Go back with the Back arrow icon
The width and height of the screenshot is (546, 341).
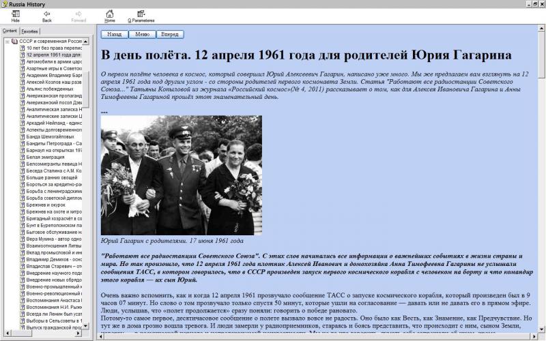46,14
